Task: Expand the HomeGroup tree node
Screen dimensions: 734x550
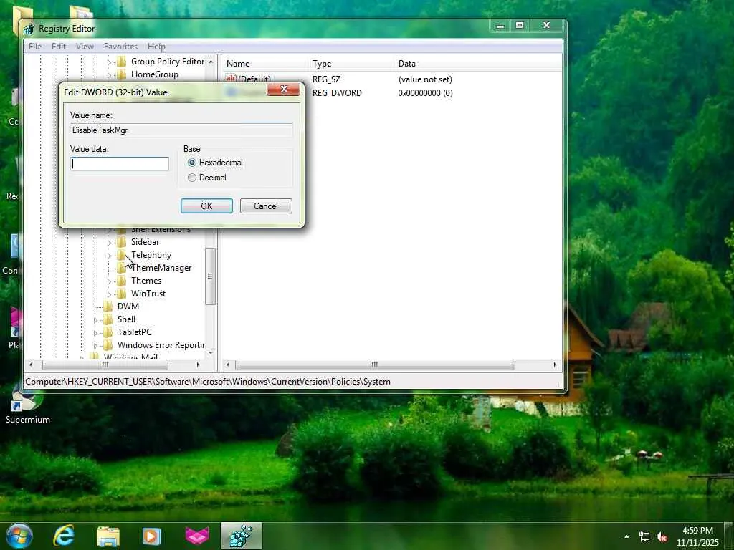Action: pyautogui.click(x=109, y=74)
